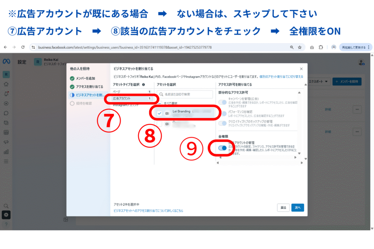This screenshot has height=249, width=374.
Task: Click the 戻る button
Action: 283,207
